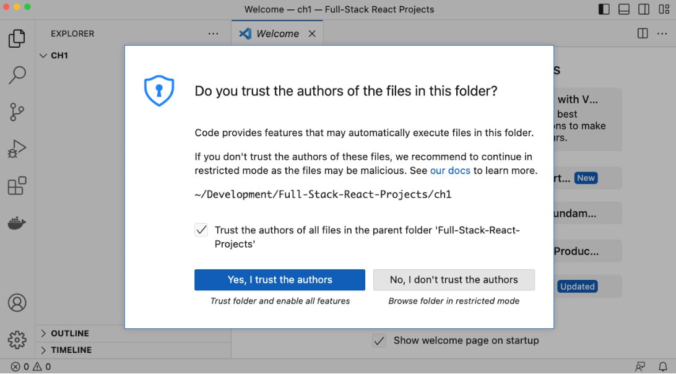Toggle Show welcome page on startup checkbox

[379, 341]
